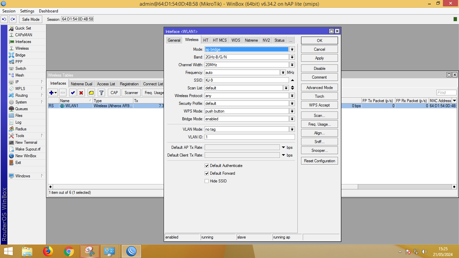
Task: Open Queues in the sidebar
Action: pyautogui.click(x=22, y=109)
